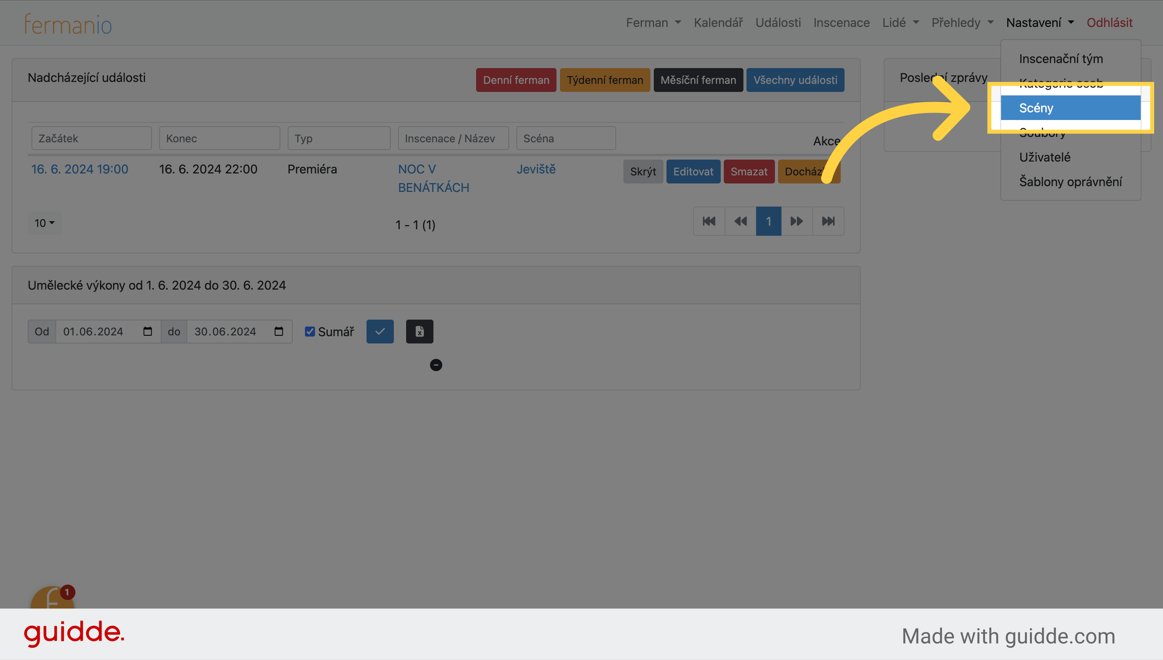Click Skrýt for the Premiéra event
This screenshot has width=1163, height=660.
click(x=643, y=172)
